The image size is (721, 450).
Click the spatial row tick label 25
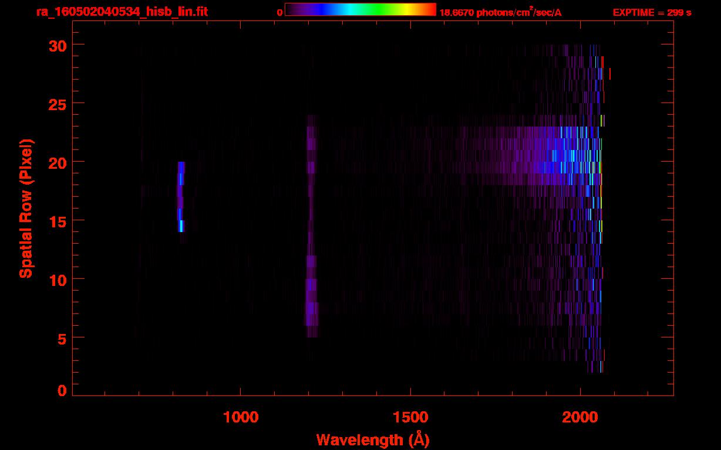click(57, 104)
